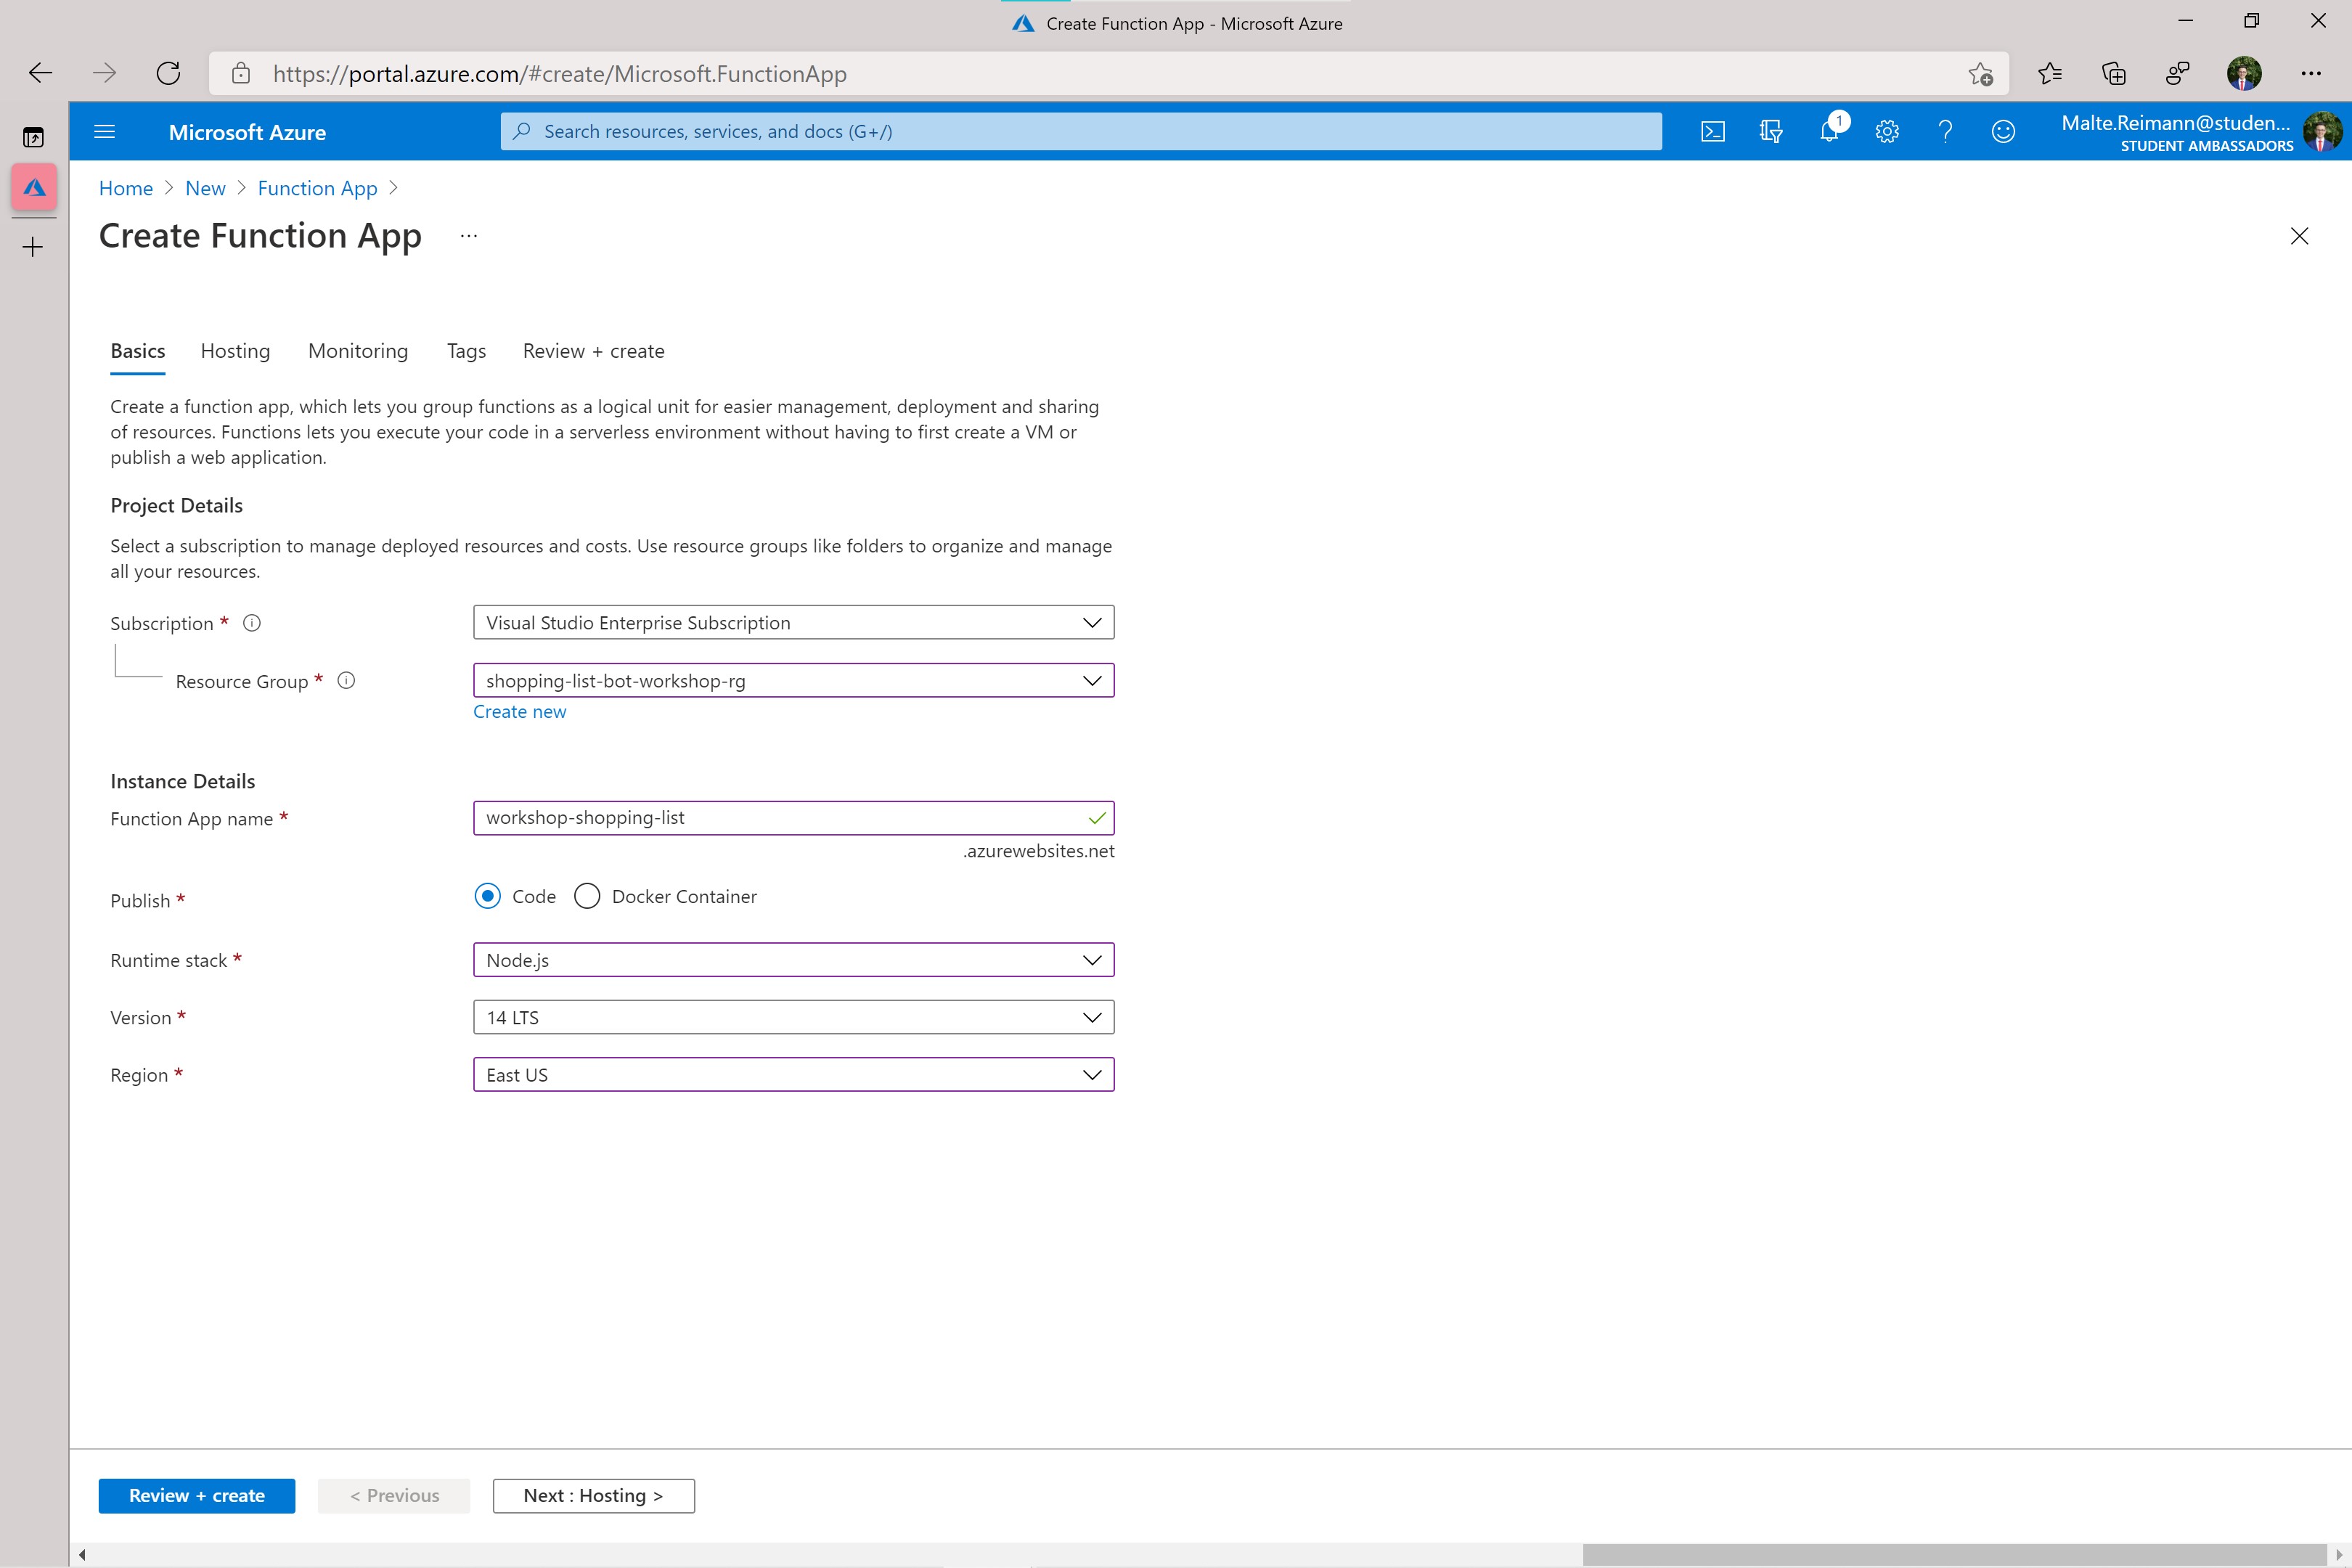Click the Function App name input field
Viewport: 2352px width, 1568px height.
point(793,817)
